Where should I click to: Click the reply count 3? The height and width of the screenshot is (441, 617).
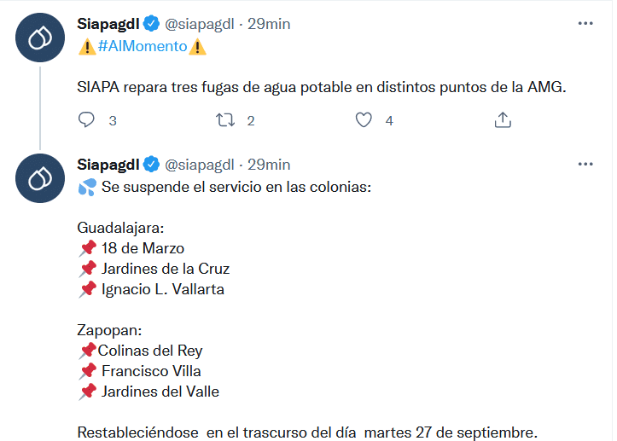113,121
